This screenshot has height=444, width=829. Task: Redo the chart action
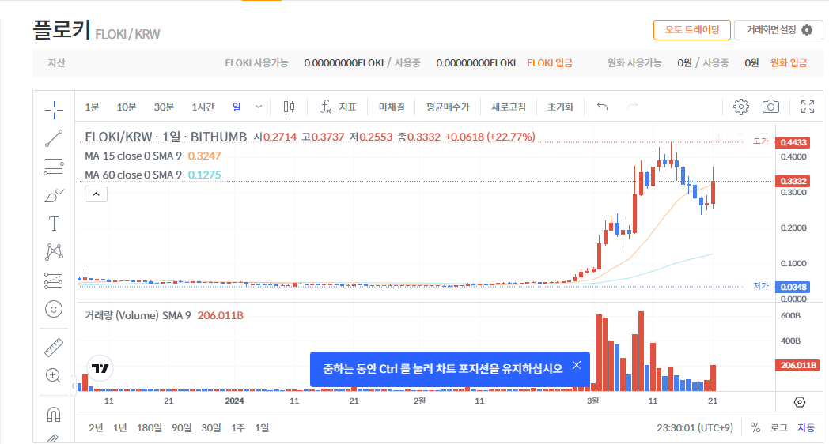632,106
